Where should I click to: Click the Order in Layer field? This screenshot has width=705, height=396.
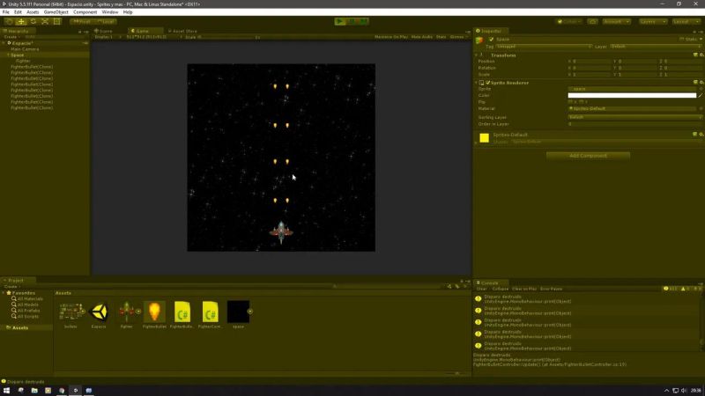[634, 124]
